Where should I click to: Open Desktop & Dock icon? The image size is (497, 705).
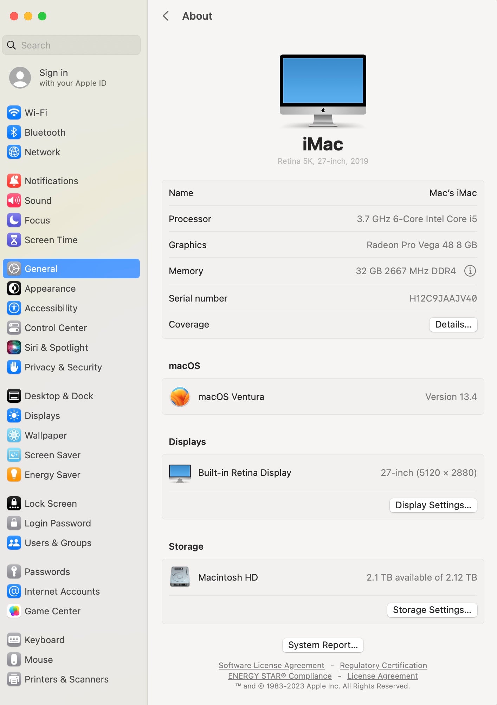click(14, 396)
